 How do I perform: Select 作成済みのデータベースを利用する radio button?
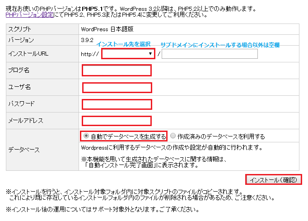point(173,136)
